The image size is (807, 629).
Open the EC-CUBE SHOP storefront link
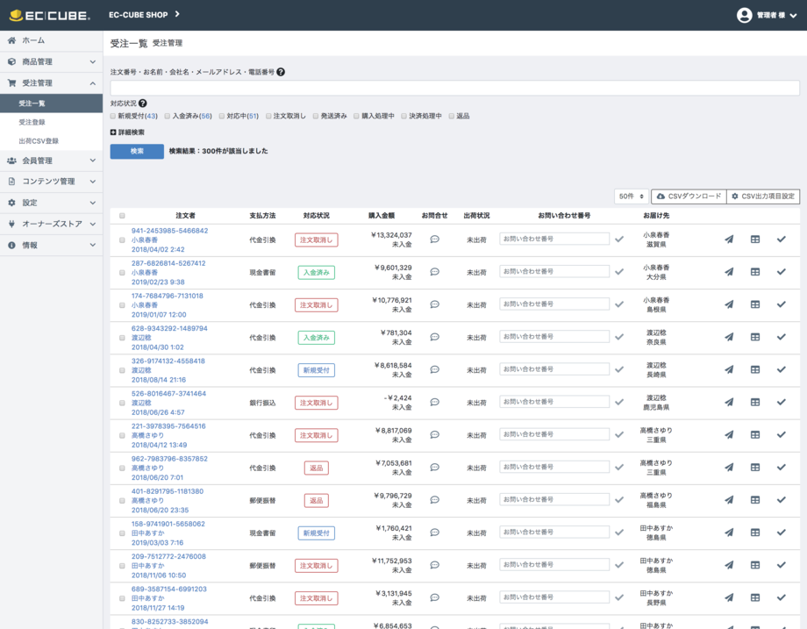point(144,15)
